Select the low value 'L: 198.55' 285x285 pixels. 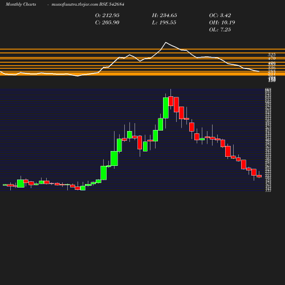[164, 23]
